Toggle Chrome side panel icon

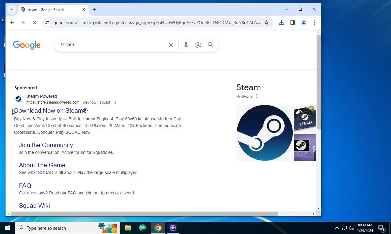[293, 23]
